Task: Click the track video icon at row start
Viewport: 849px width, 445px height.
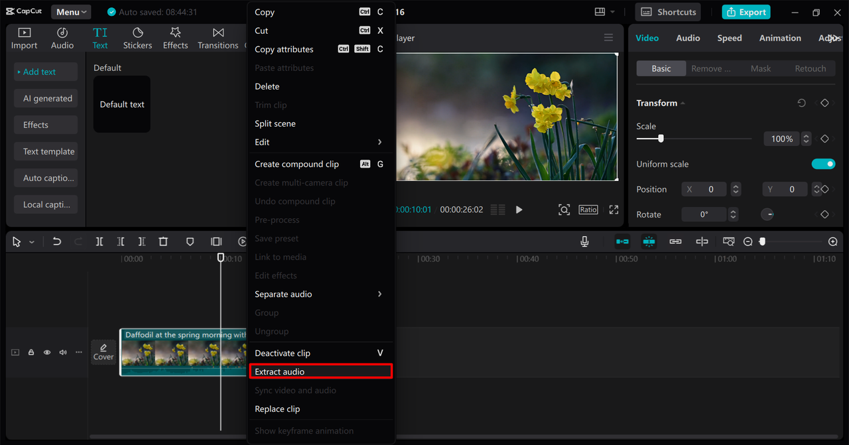Action: [15, 352]
